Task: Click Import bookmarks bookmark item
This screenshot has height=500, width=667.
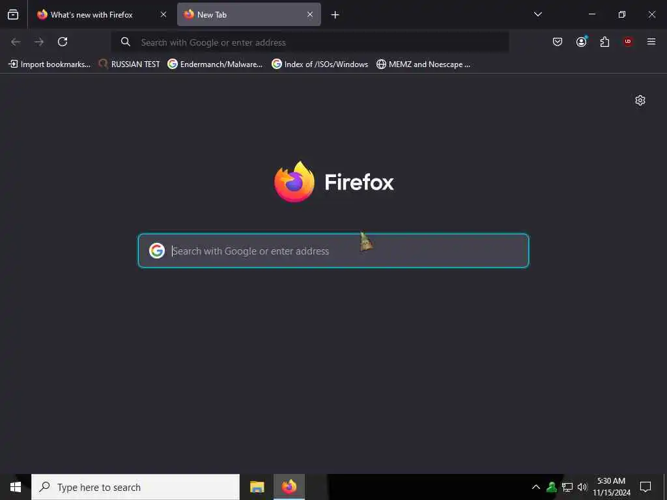Action: pos(50,64)
